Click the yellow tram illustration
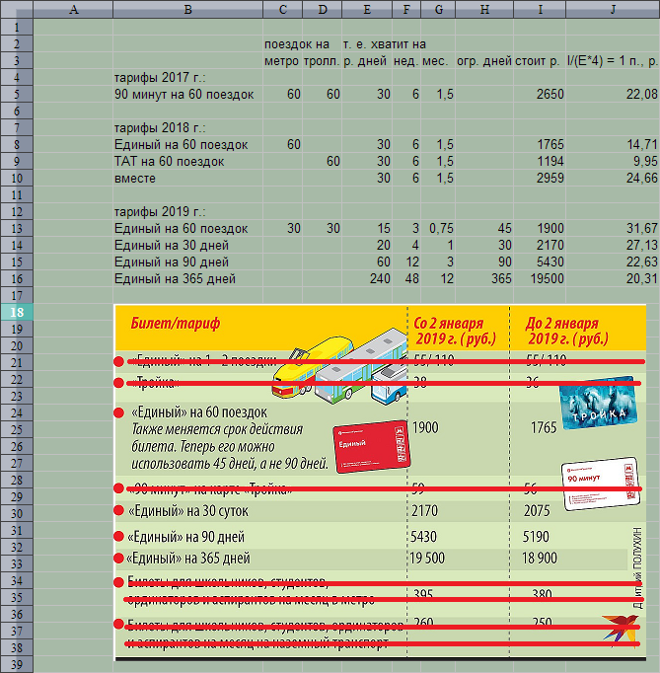 pyautogui.click(x=313, y=368)
